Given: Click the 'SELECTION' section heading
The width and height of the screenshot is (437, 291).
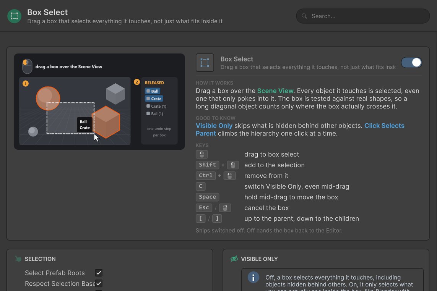Looking at the screenshot, I should 40,259.
